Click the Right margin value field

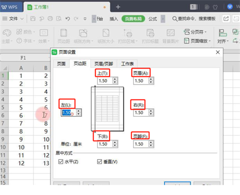pos(141,112)
